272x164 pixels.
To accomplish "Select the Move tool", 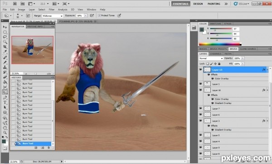I will 5,27.
